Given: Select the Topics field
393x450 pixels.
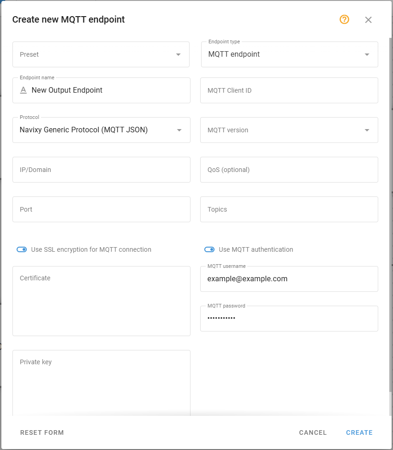Looking at the screenshot, I should click(289, 209).
